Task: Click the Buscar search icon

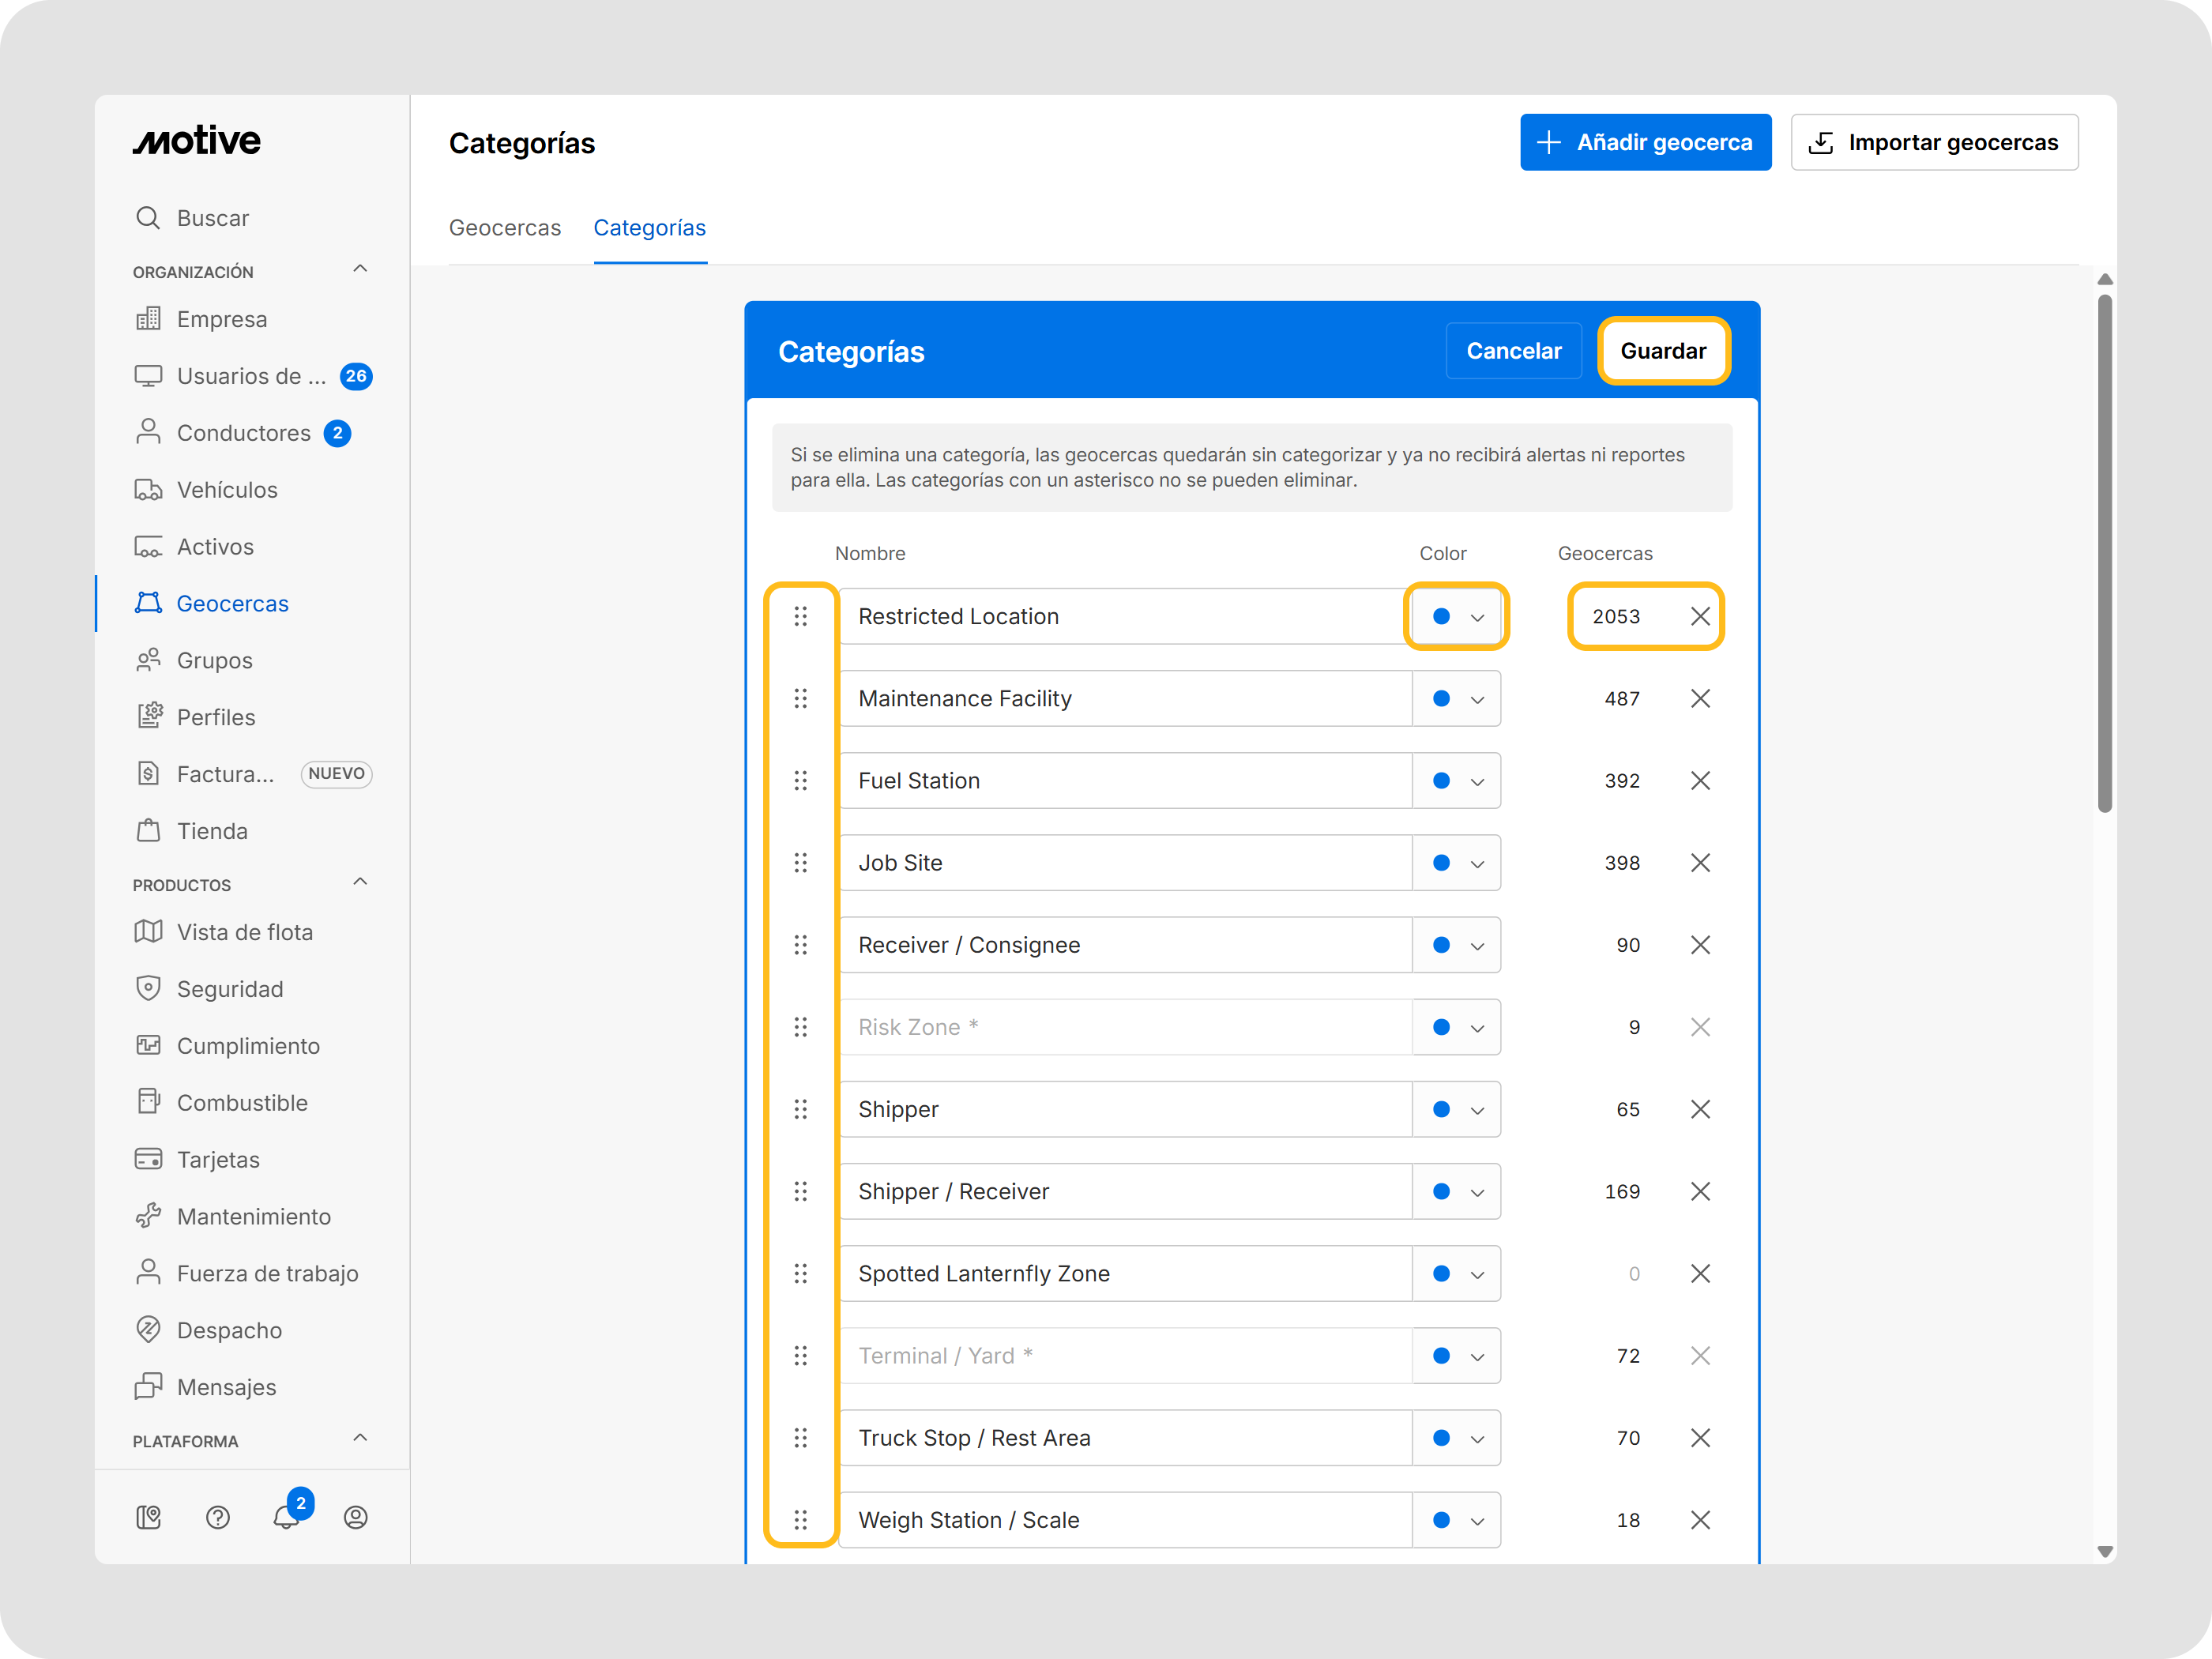Action: click(x=148, y=218)
